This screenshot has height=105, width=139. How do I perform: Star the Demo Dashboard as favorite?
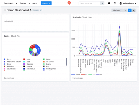[x=5, y=10]
